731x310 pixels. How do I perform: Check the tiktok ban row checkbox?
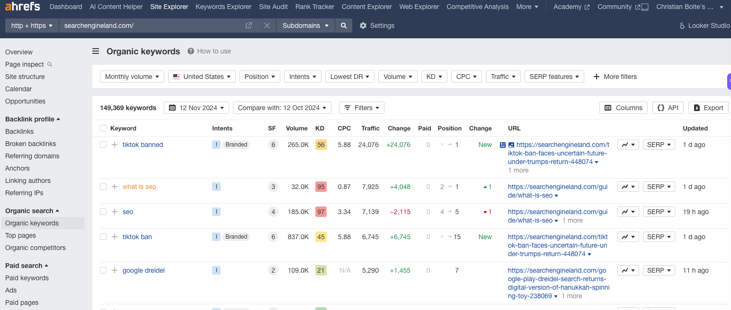point(103,237)
